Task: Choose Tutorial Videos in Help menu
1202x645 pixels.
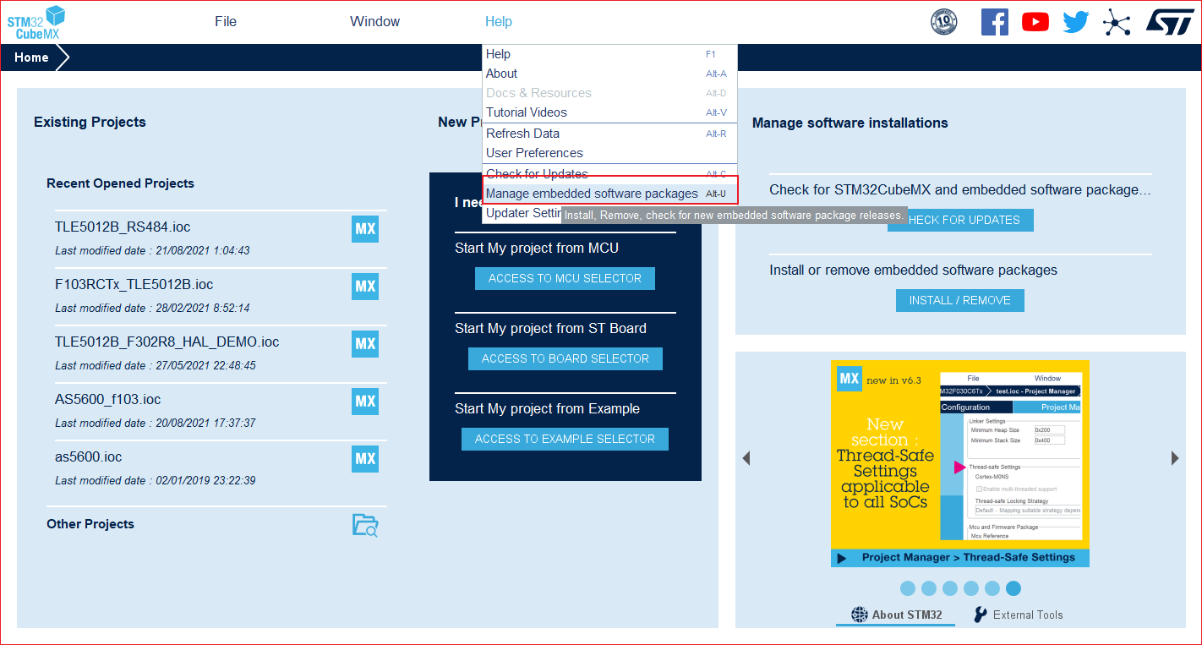Action: [x=609, y=112]
